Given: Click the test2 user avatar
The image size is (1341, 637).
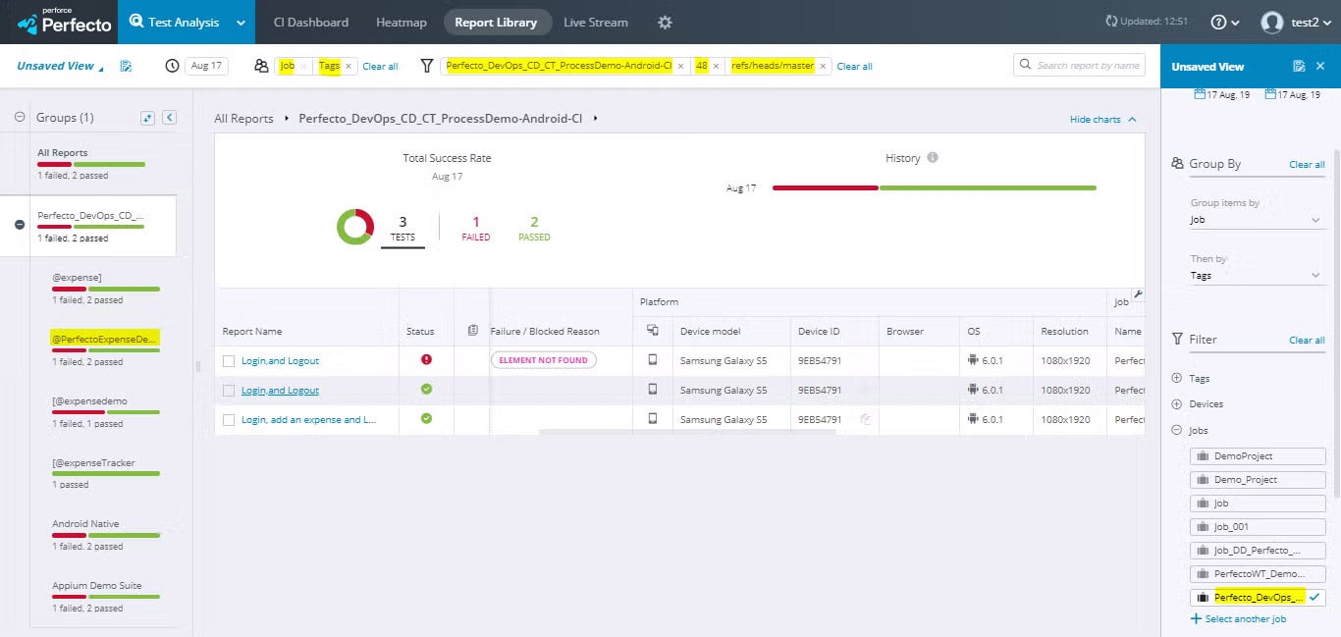Looking at the screenshot, I should click(1272, 22).
